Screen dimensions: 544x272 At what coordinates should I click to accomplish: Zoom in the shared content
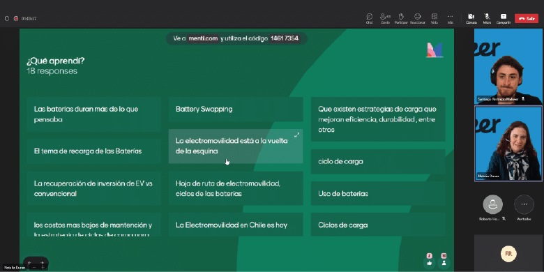[43, 268]
